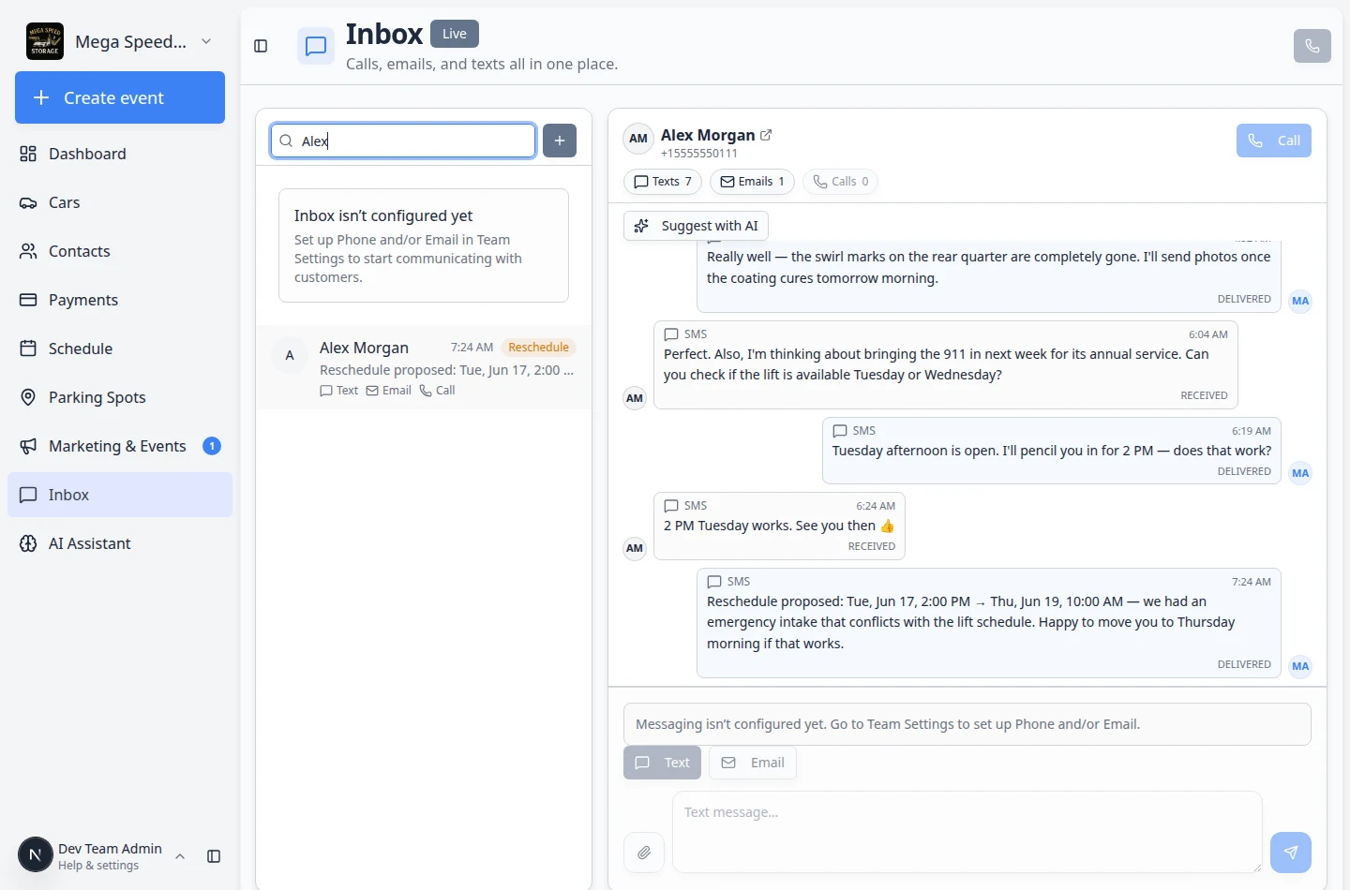Expand the Dev Team Admin menu chevron
Screen dimensions: 1350x890
180,856
